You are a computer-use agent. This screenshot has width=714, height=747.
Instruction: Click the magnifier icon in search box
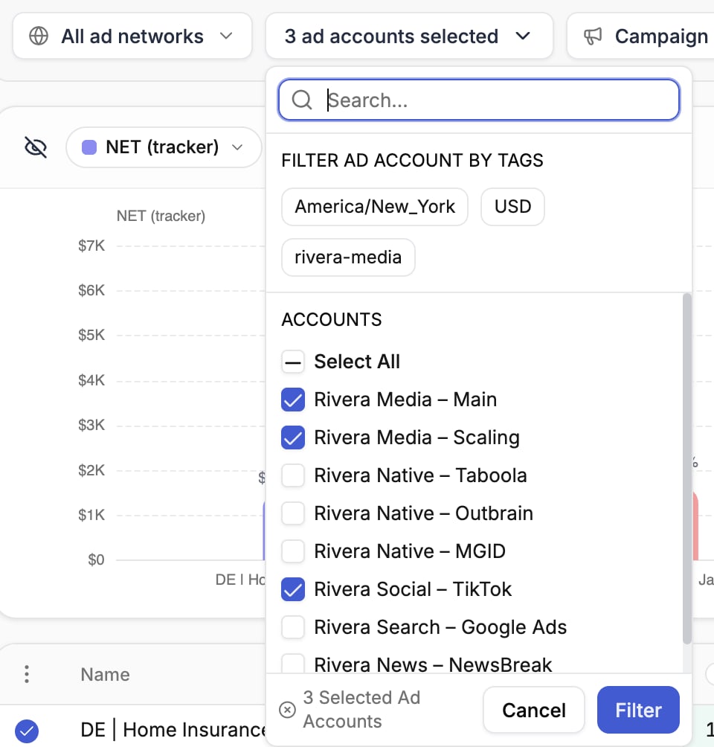302,100
